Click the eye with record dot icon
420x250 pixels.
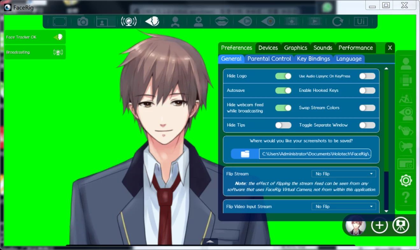click(268, 22)
